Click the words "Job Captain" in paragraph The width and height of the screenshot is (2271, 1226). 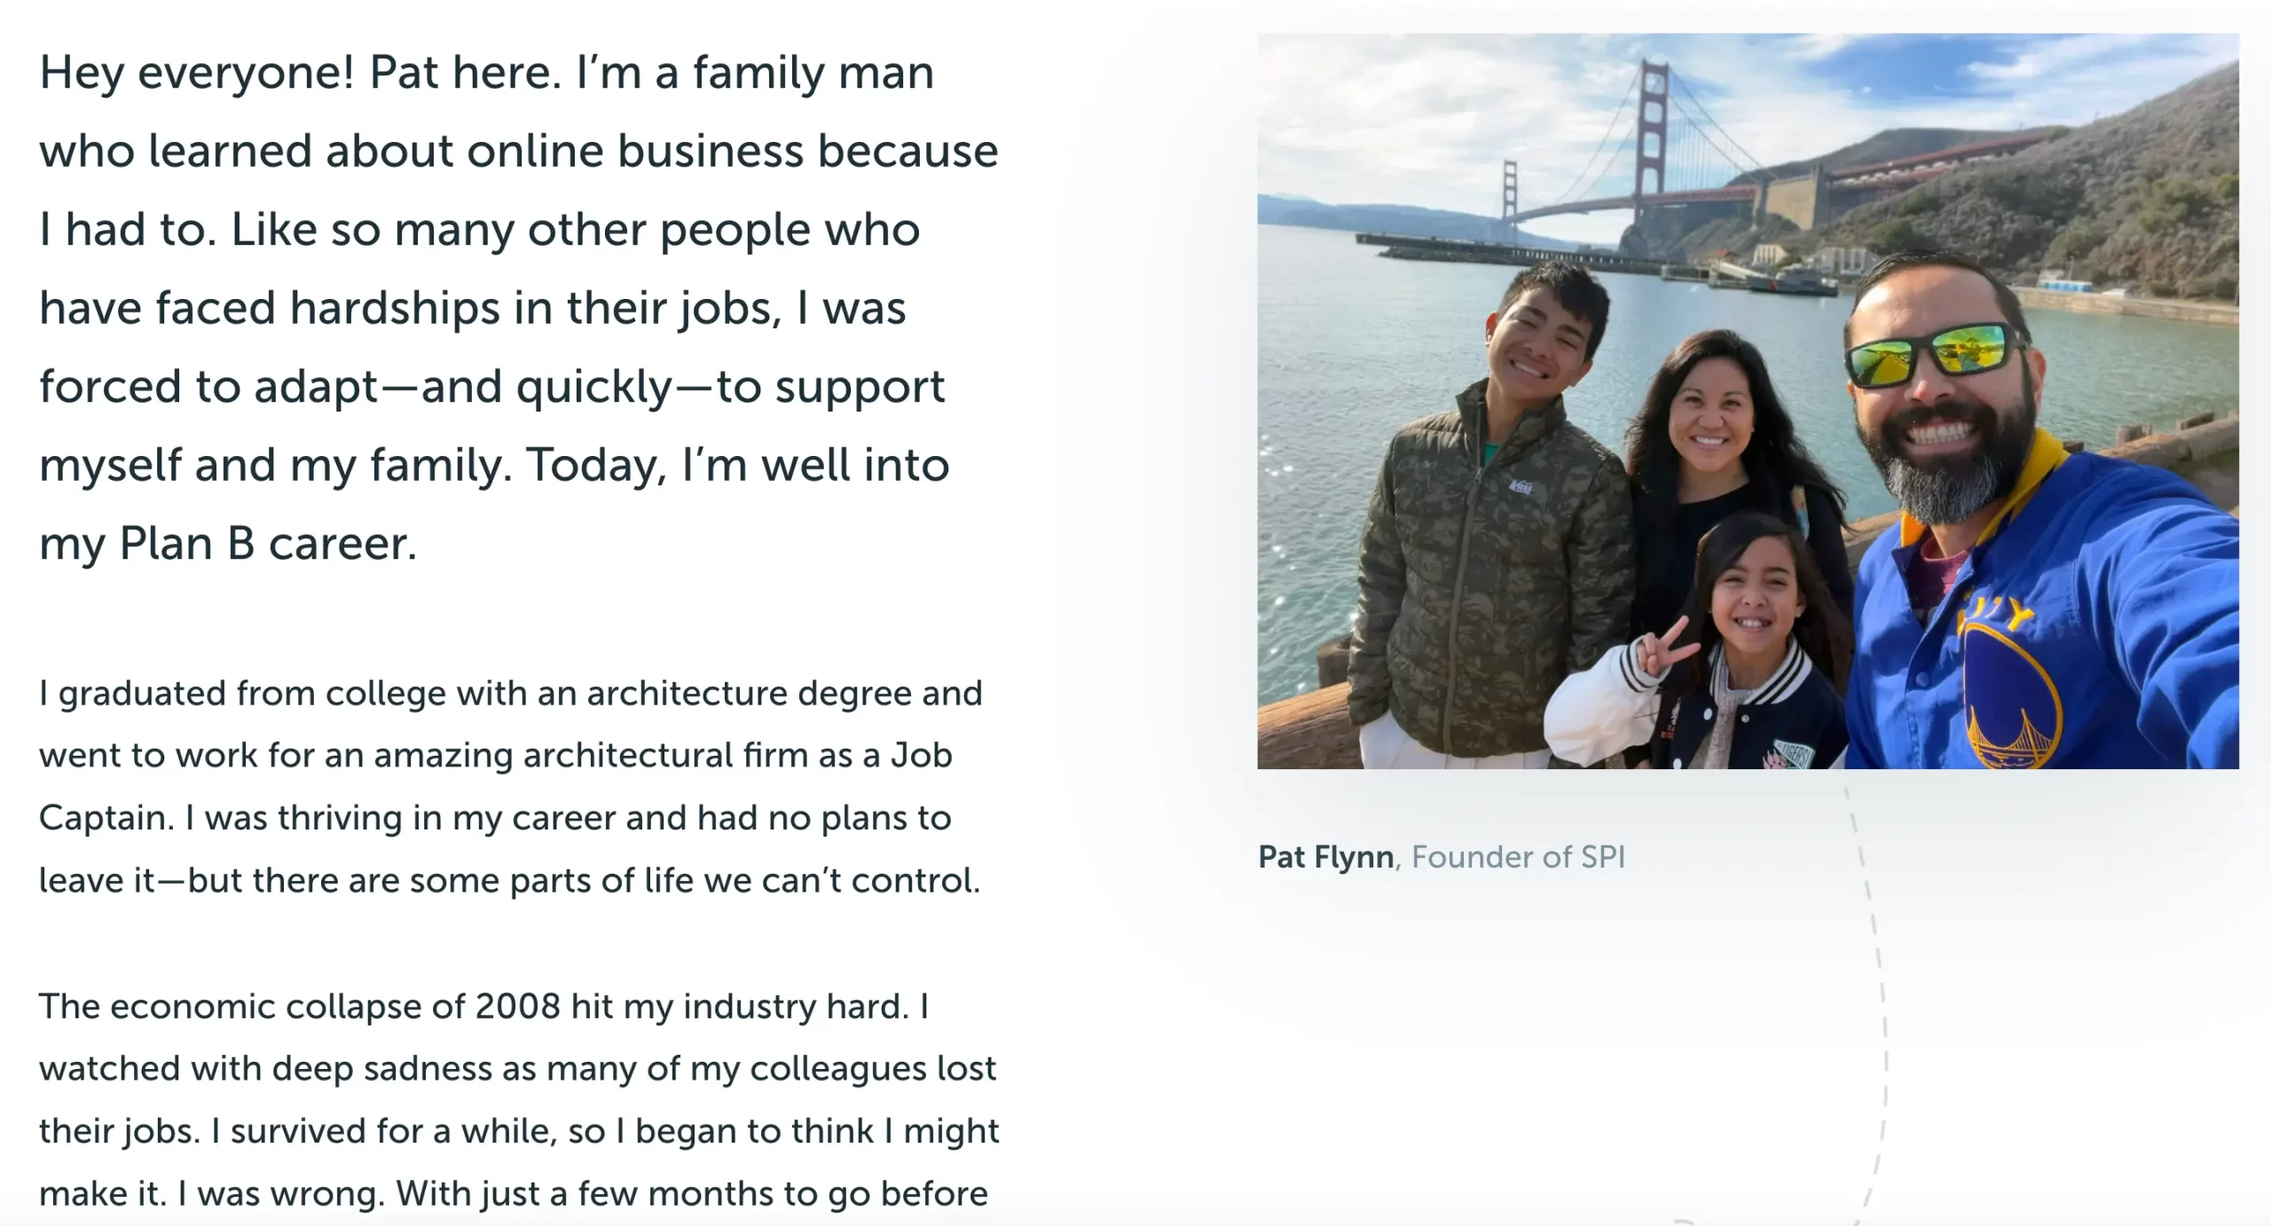tap(921, 756)
